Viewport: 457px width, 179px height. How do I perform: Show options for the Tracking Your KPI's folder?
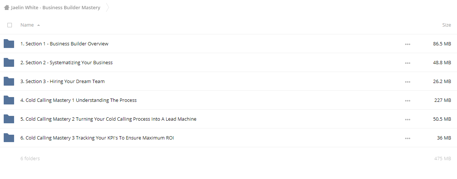408,138
